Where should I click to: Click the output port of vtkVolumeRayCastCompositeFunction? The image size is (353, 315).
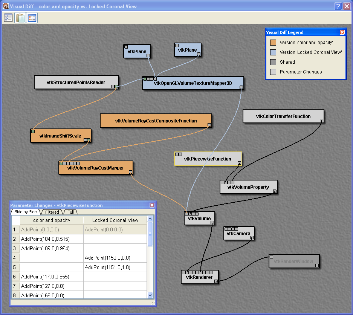[209, 125]
